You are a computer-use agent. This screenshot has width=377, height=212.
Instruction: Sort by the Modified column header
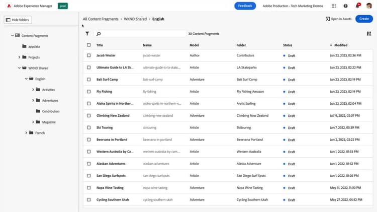click(x=341, y=45)
